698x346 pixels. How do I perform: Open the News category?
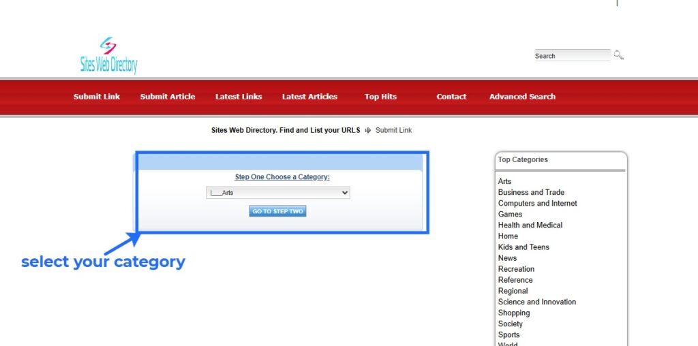507,258
